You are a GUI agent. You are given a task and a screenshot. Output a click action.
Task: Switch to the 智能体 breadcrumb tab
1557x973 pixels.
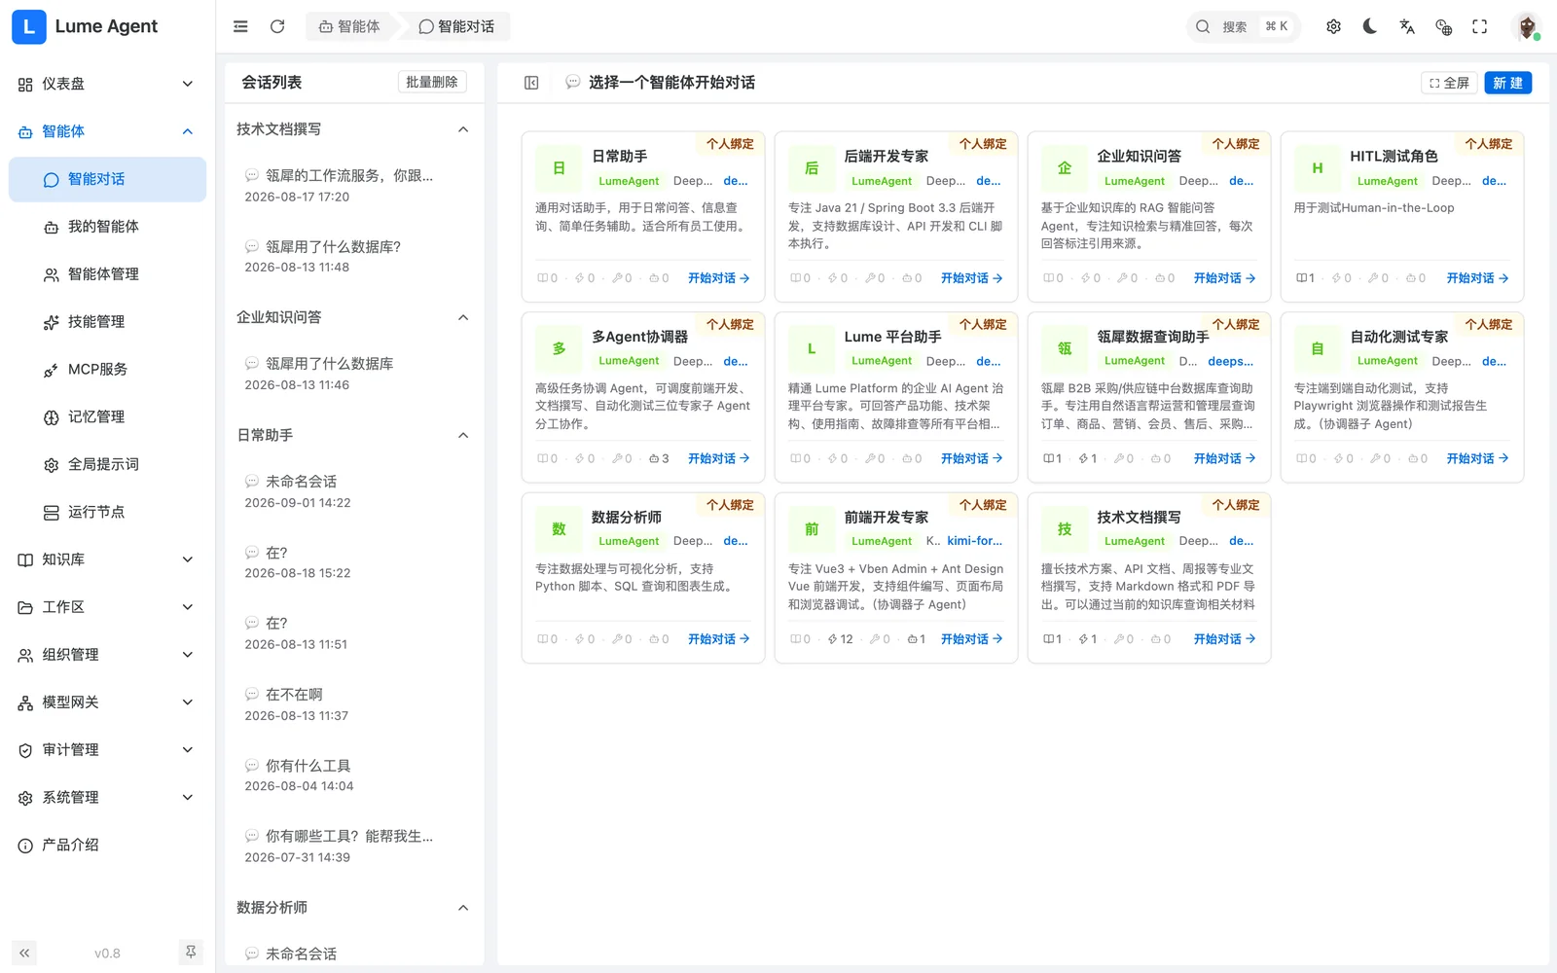point(349,26)
